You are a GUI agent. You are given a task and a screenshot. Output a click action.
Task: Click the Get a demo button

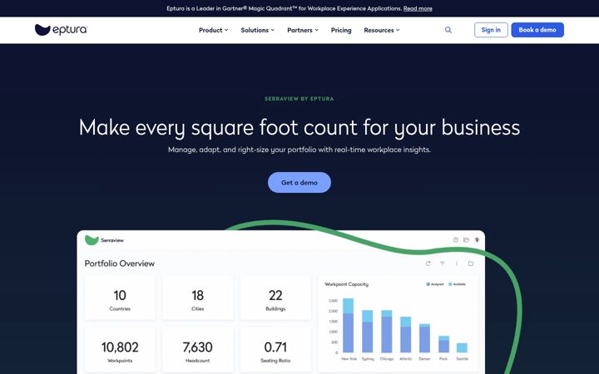click(299, 182)
